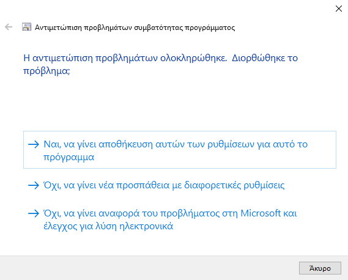This screenshot has width=348, height=280.
Task: Click 'Διορθώθηκε το' question text in heading
Action: tap(265, 58)
